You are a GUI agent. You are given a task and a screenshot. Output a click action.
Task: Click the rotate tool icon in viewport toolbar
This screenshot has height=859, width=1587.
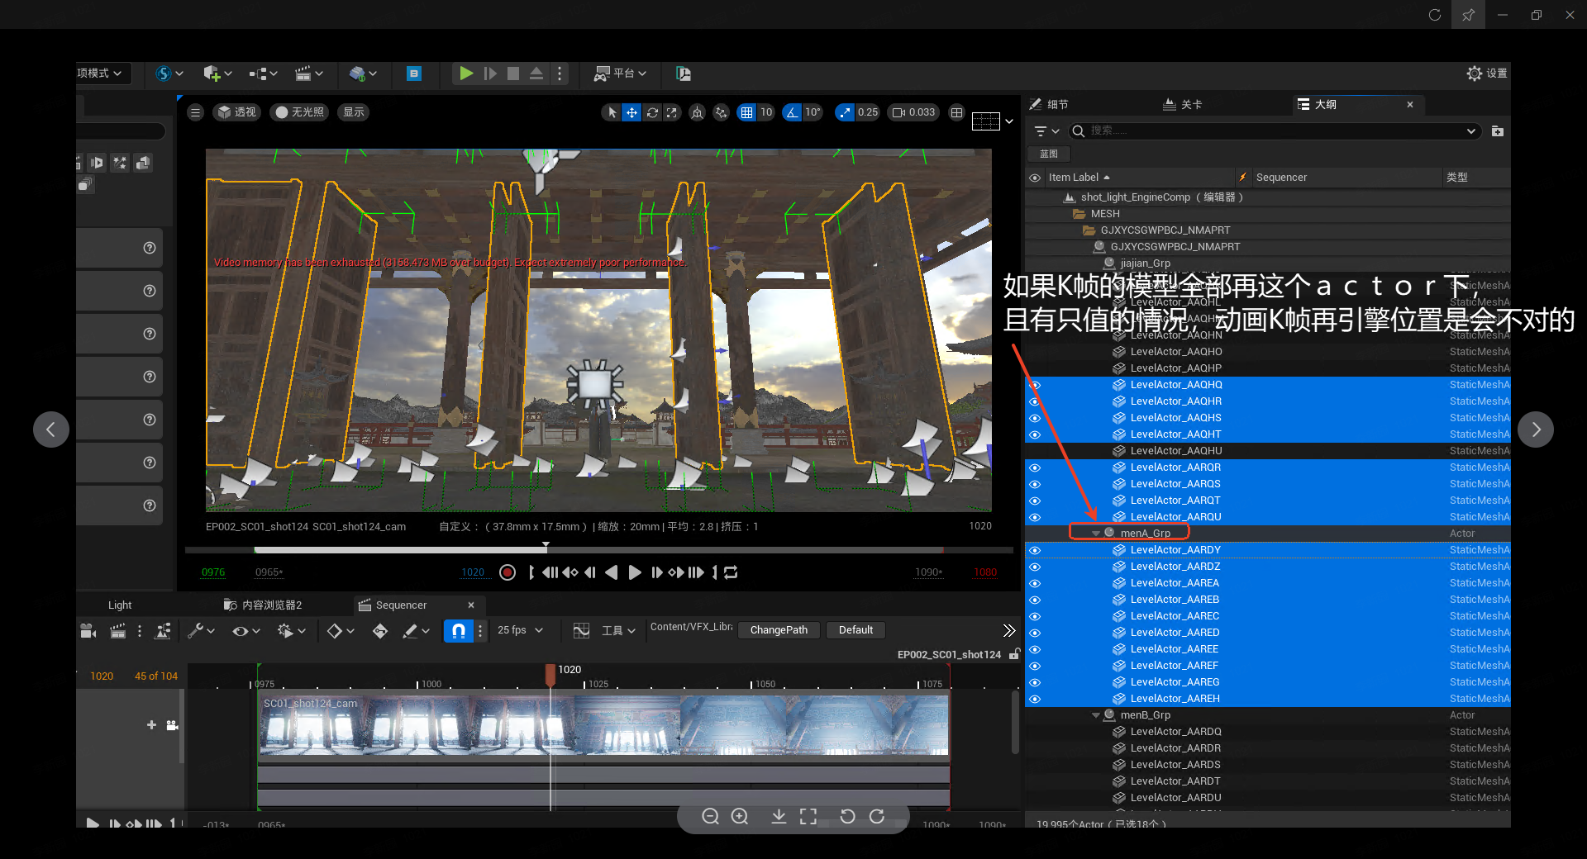coord(652,112)
